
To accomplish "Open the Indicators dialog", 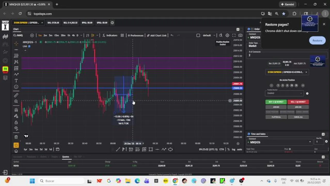I will tap(110, 35).
